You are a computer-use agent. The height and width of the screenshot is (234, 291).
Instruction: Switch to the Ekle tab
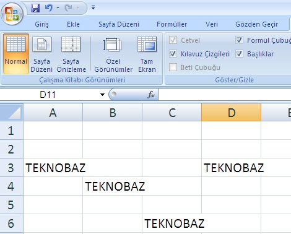point(73,24)
